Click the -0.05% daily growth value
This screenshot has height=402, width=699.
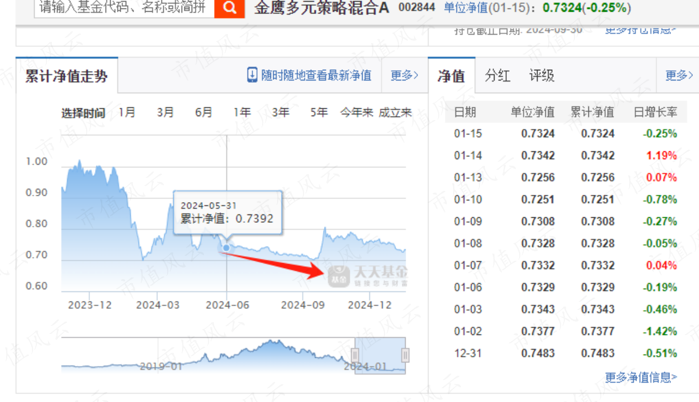(x=660, y=243)
